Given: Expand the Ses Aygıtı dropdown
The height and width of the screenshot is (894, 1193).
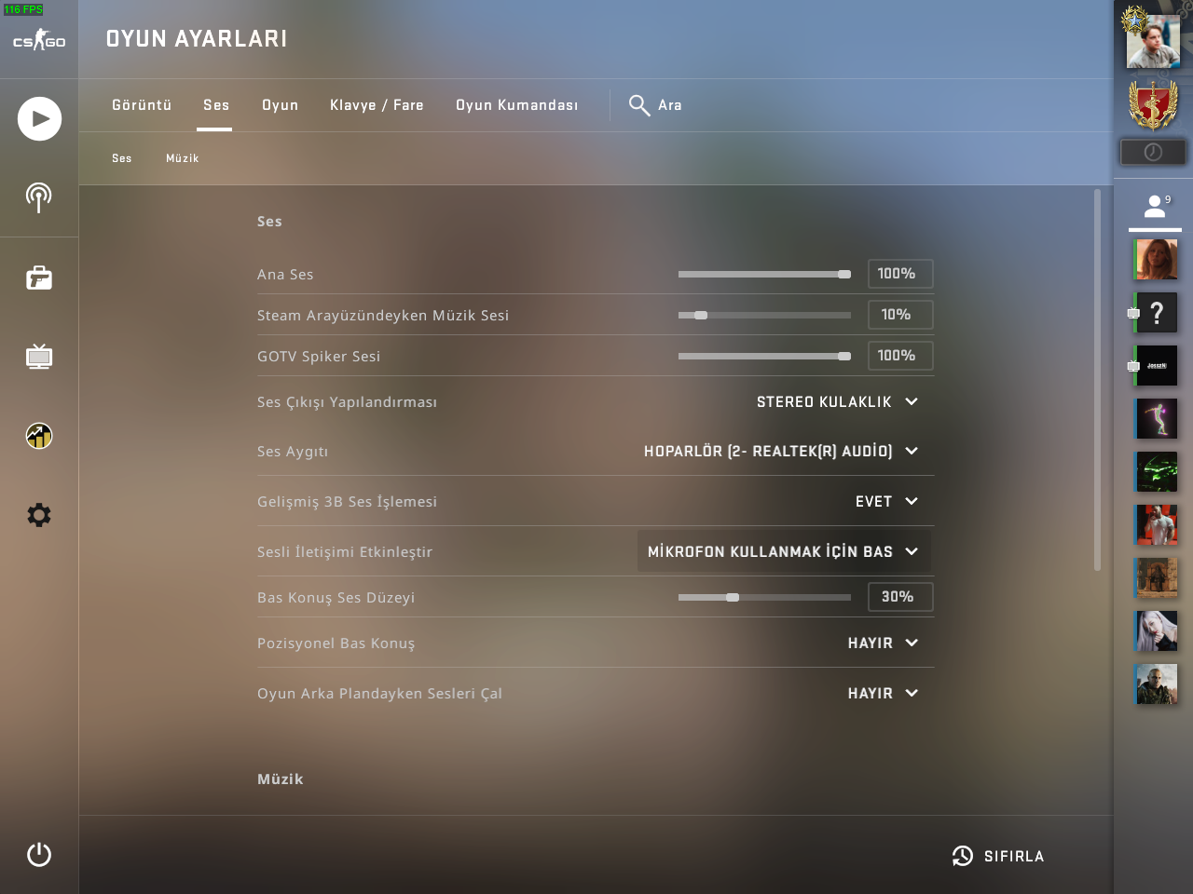Looking at the screenshot, I should point(781,452).
